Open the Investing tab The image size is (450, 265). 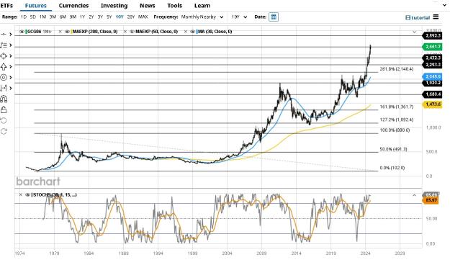[x=114, y=6]
